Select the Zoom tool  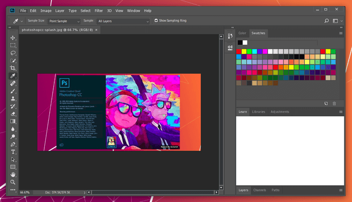click(x=13, y=182)
